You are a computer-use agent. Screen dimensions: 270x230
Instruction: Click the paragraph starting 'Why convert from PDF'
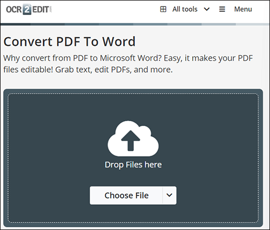tap(128, 64)
